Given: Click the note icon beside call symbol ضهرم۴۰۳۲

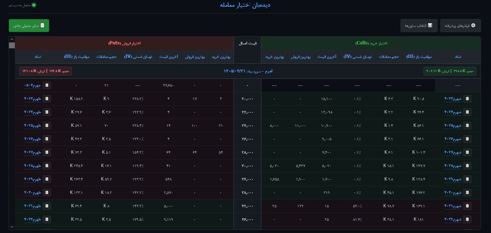Looking at the screenshot, I should click(x=467, y=219).
